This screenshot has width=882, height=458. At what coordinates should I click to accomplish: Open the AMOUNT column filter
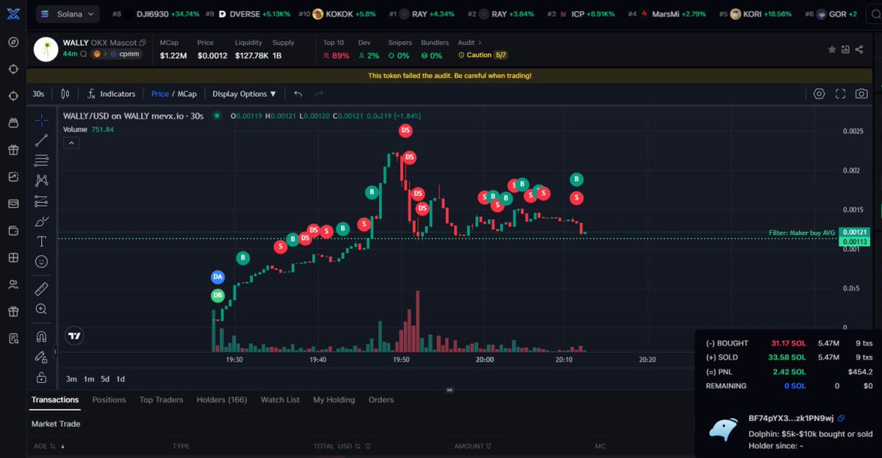488,446
